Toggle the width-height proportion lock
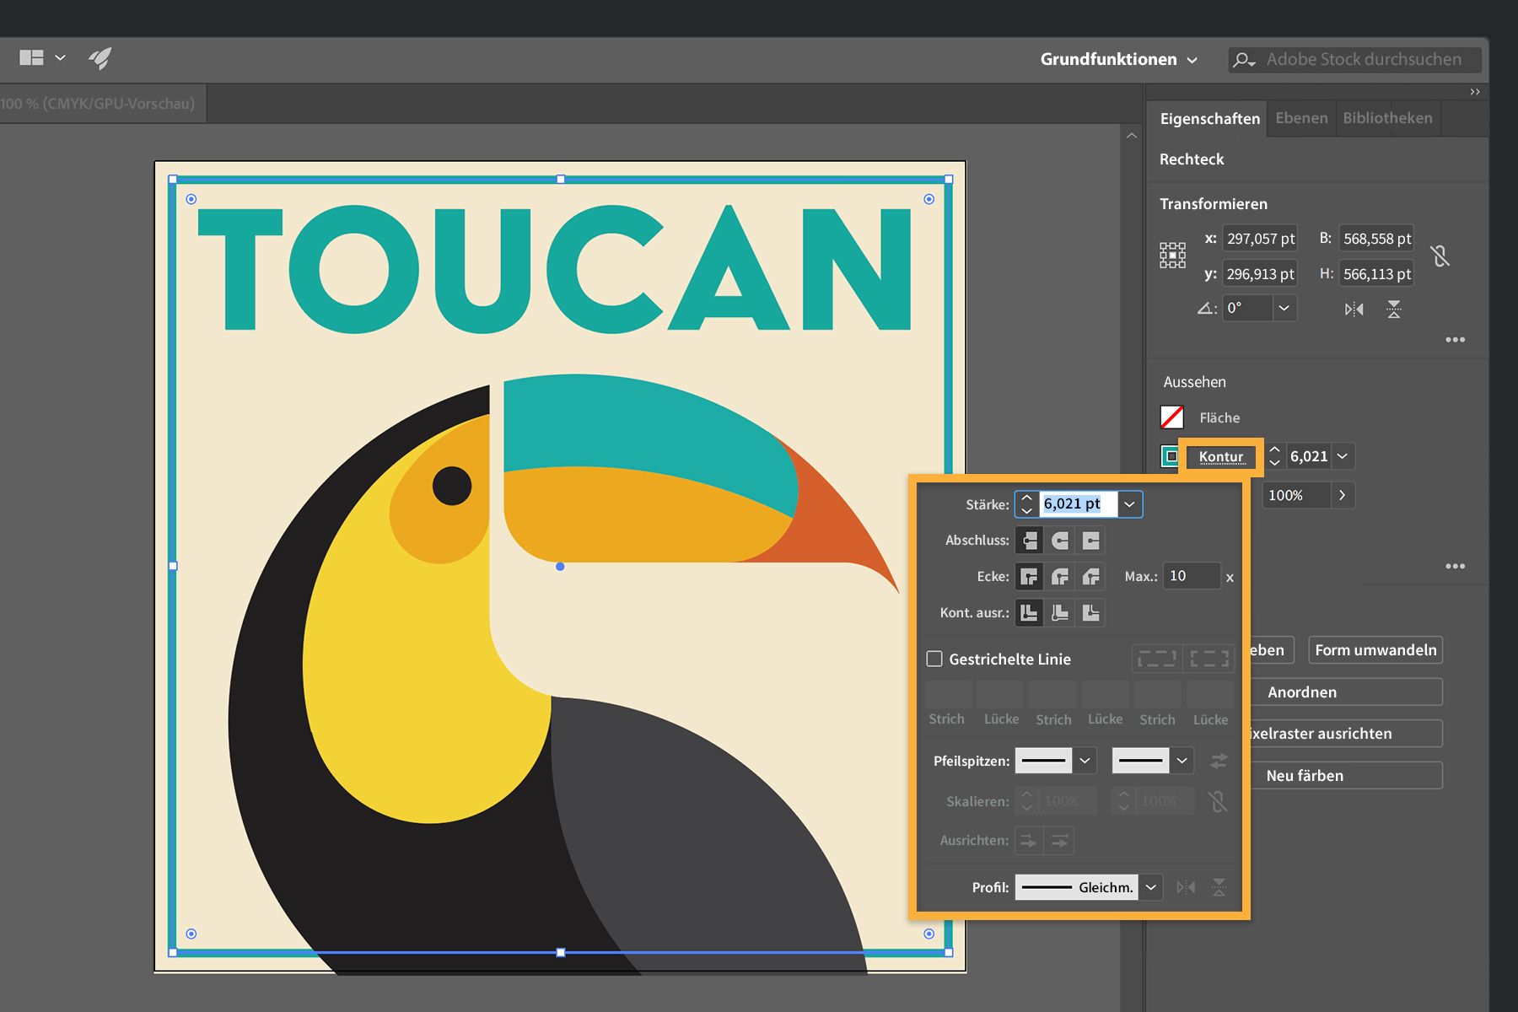Image resolution: width=1518 pixels, height=1012 pixels. (x=1440, y=256)
